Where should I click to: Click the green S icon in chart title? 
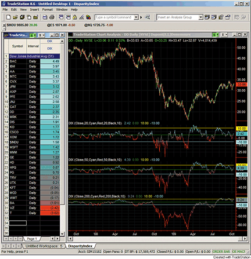click(x=214, y=35)
